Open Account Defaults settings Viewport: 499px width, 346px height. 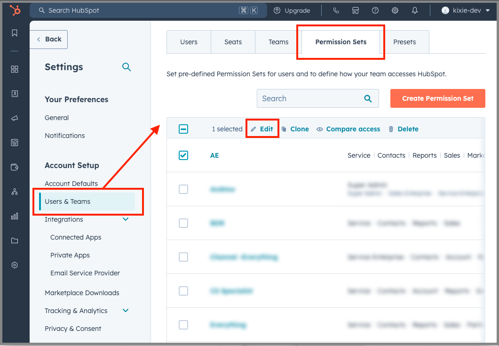point(71,184)
